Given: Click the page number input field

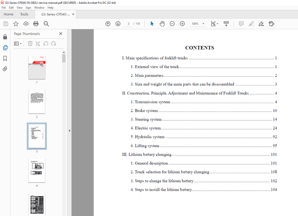Looking at the screenshot, I should (129, 24).
